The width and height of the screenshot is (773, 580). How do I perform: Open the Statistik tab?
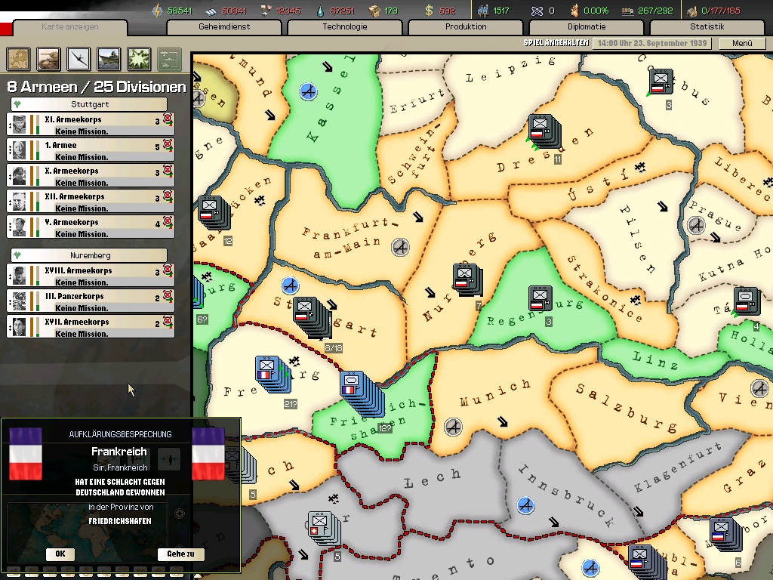coord(707,26)
